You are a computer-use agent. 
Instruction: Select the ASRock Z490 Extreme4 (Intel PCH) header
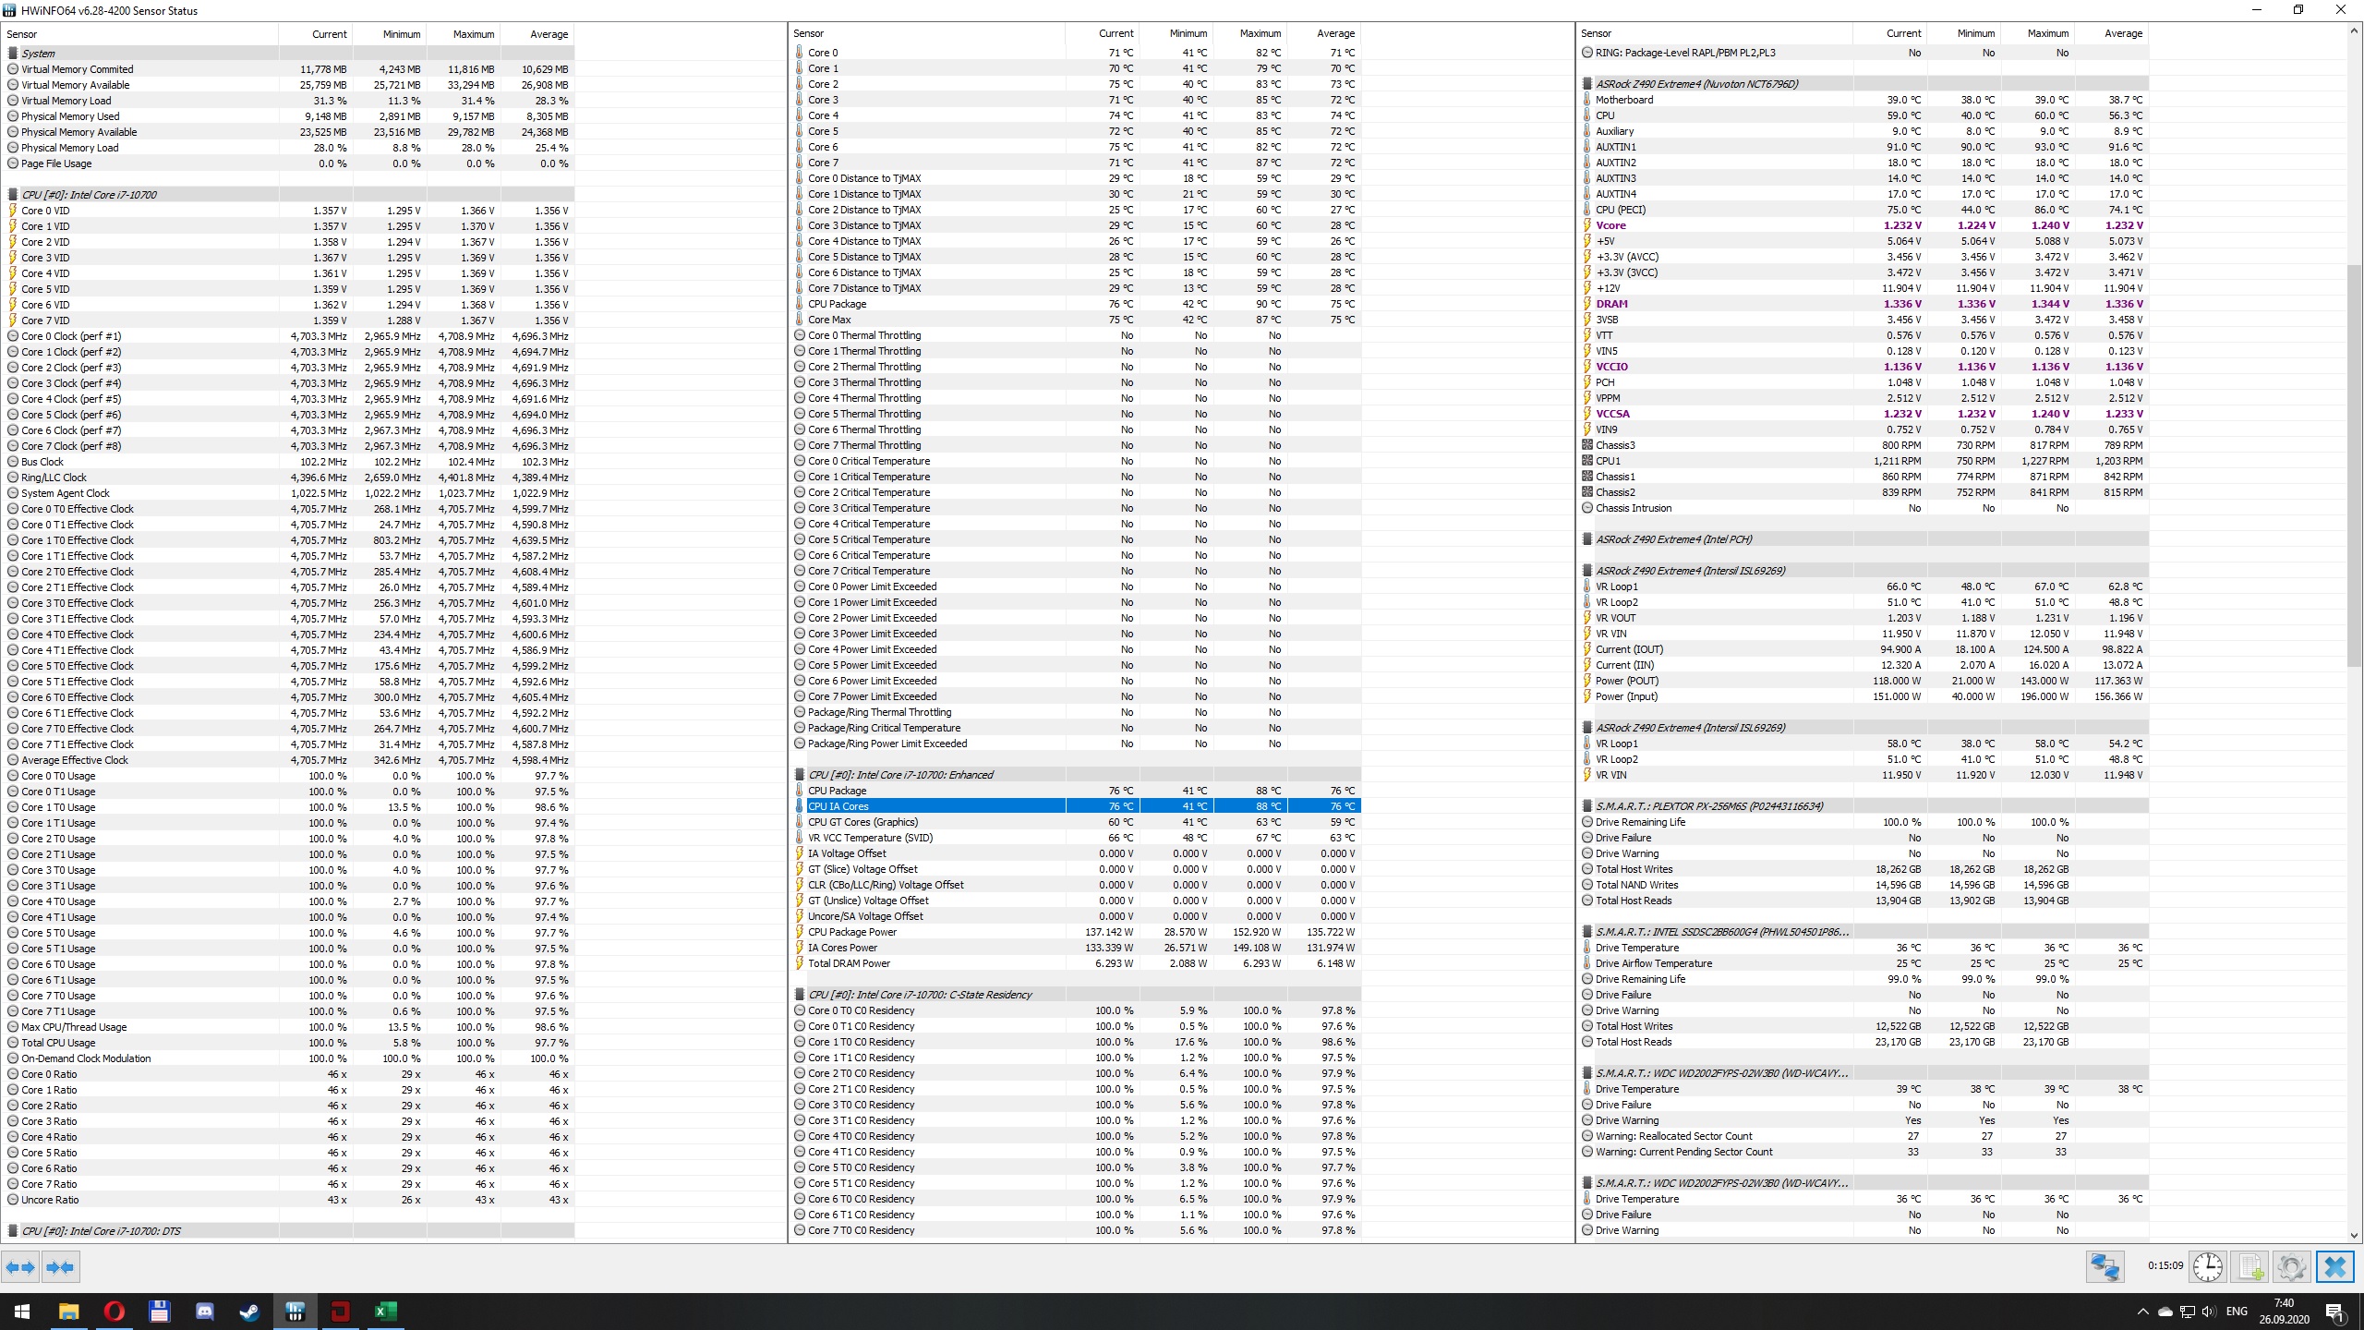[1673, 539]
